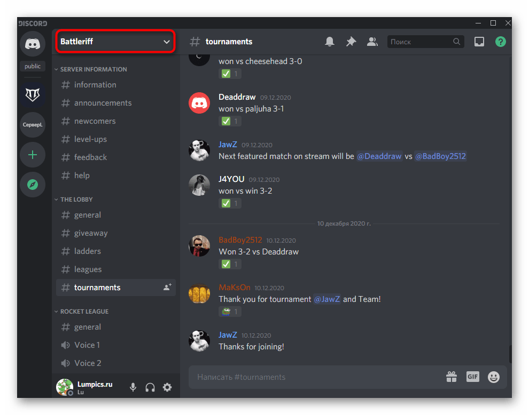Image resolution: width=529 pixels, height=415 pixels.
Task: Open the help question mark icon
Action: 500,42
